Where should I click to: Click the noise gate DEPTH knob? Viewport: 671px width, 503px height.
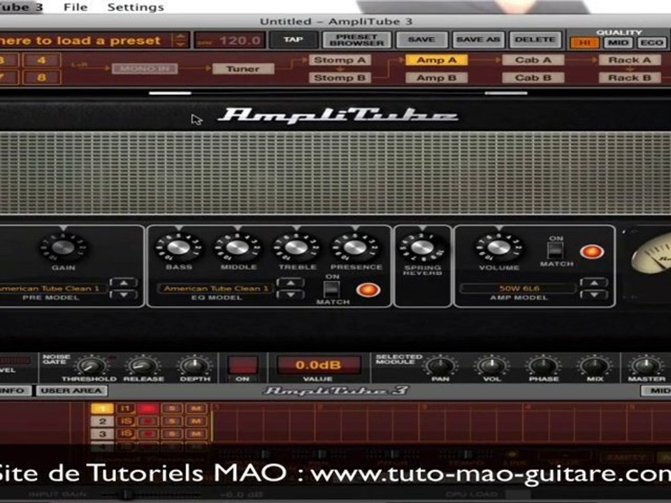195,367
